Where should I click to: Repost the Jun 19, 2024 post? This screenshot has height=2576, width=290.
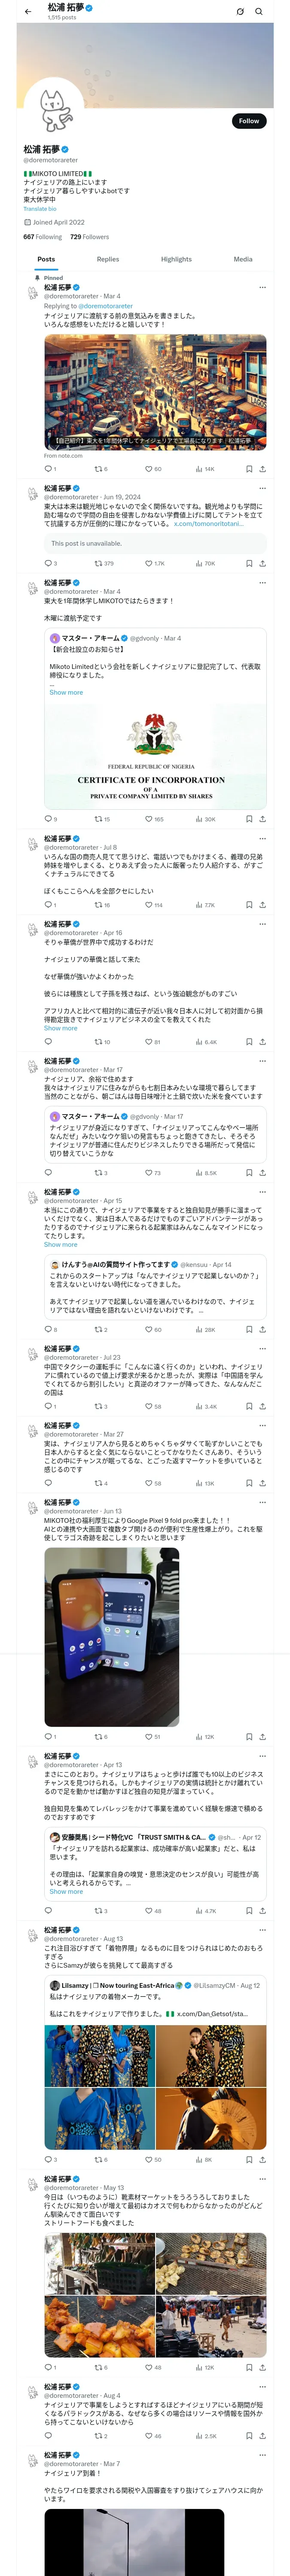pyautogui.click(x=98, y=563)
